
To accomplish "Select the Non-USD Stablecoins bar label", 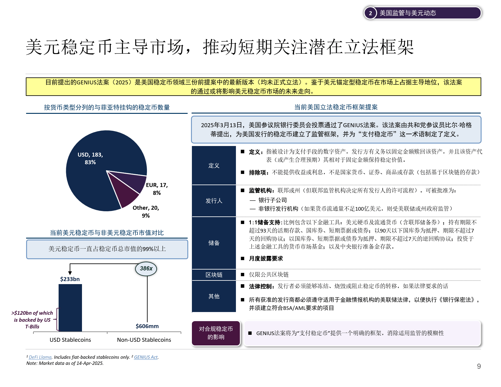I will (x=144, y=340).
